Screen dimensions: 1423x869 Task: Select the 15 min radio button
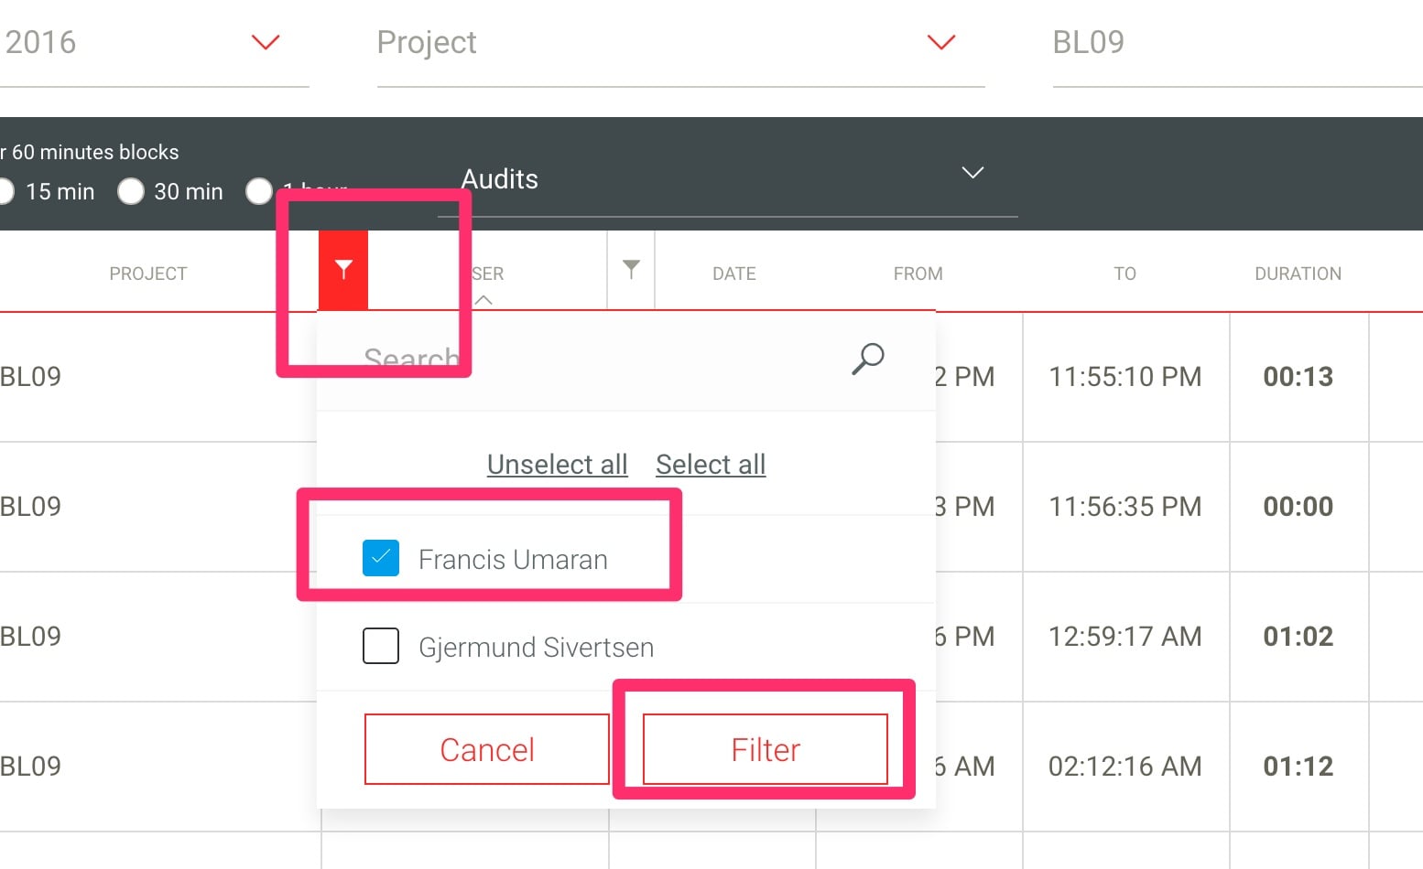[x=5, y=191]
